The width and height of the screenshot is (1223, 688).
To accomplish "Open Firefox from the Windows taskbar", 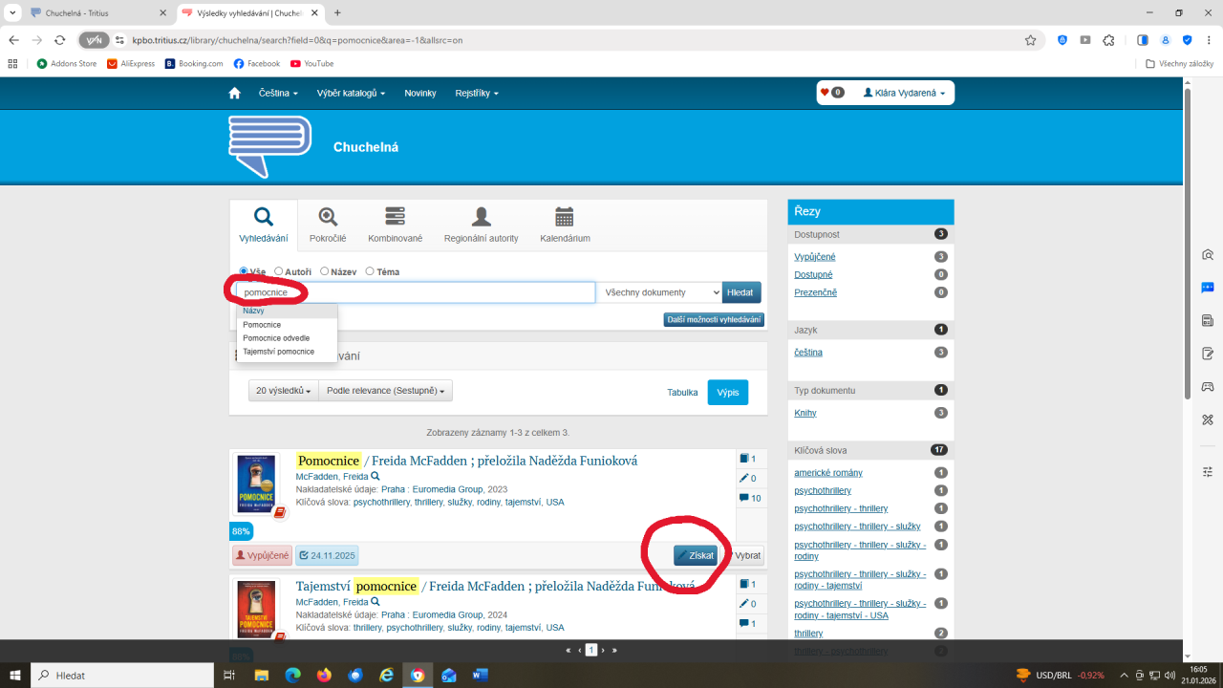I will coord(324,676).
